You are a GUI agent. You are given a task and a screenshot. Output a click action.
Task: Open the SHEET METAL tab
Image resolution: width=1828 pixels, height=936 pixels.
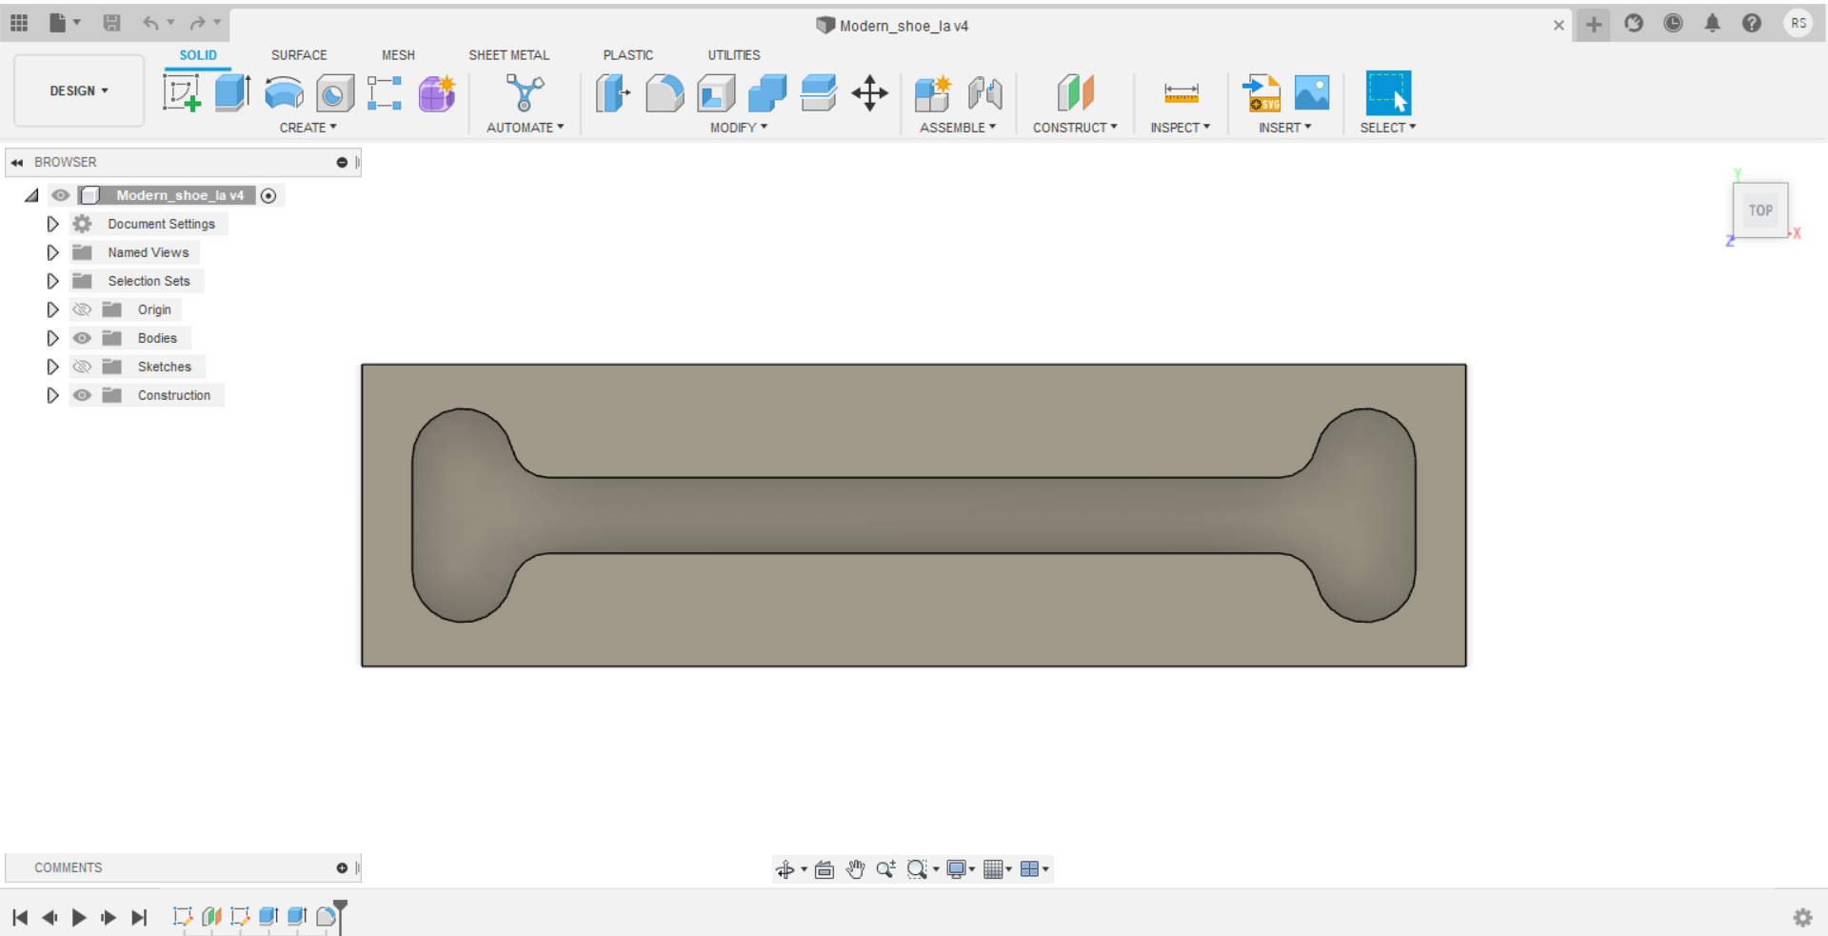pyautogui.click(x=508, y=54)
